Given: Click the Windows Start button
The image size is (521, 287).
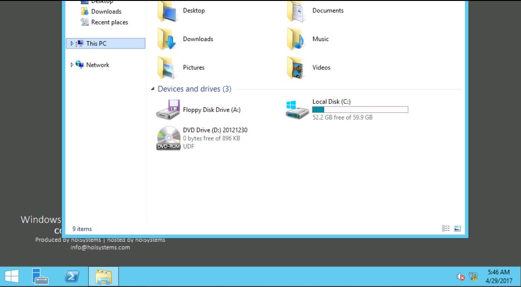Looking at the screenshot, I should point(12,276).
